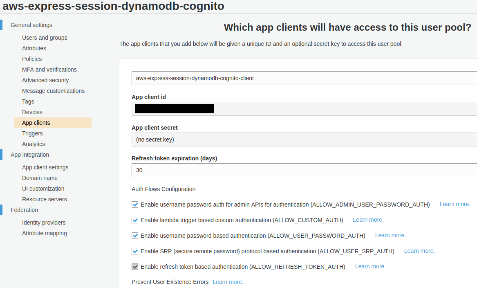Screen dimensions: 477x288
Task: Open Learn more for admin user password auth
Action: [x=455, y=204]
